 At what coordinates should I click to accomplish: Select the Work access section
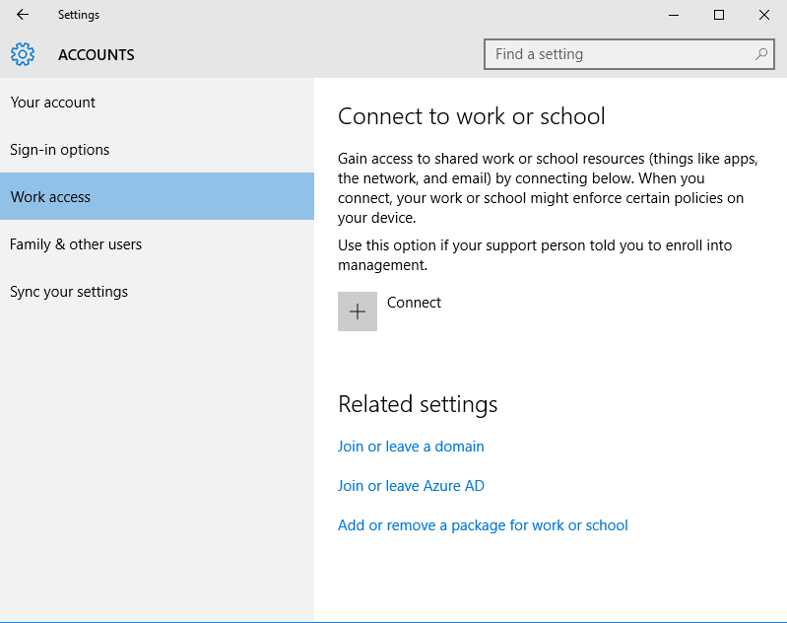(51, 197)
